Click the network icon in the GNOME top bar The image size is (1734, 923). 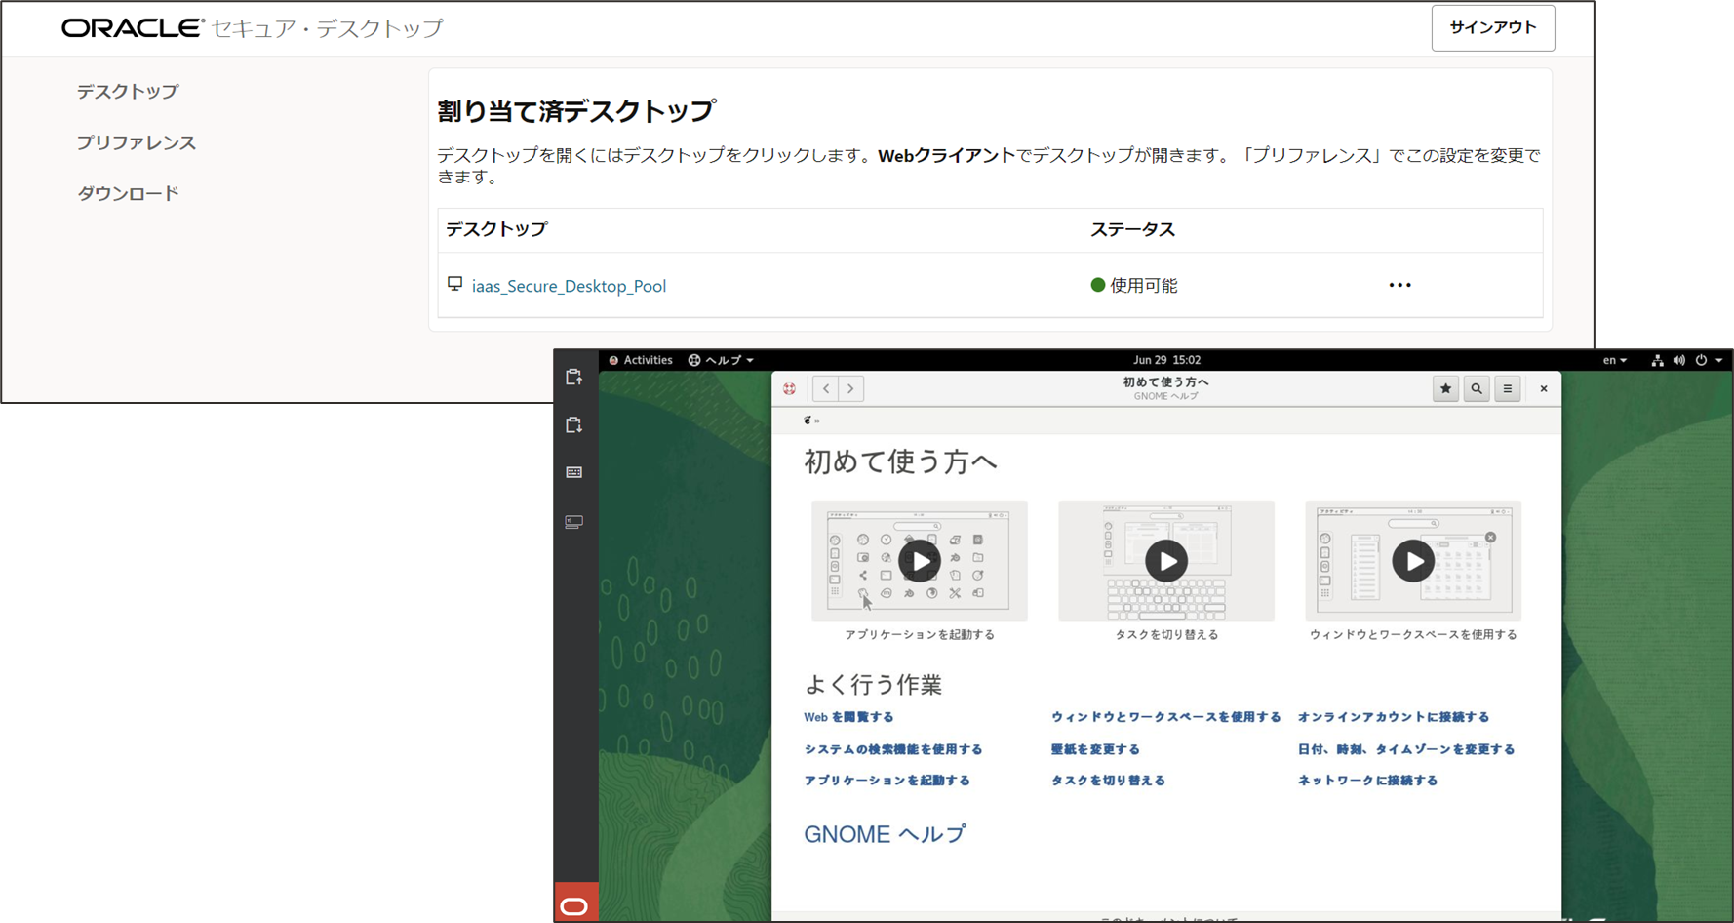(x=1657, y=360)
